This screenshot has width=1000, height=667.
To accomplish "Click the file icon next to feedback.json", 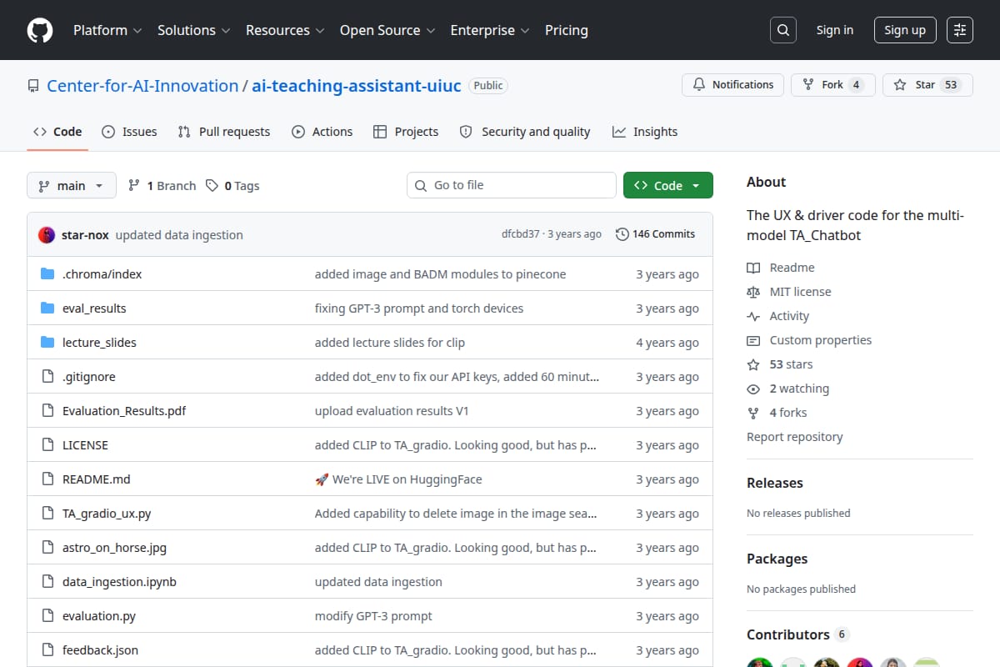I will tap(47, 650).
